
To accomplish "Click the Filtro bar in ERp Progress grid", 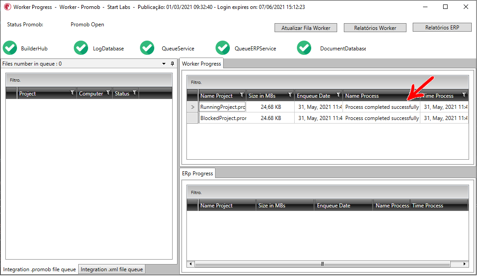I will coord(328,192).
